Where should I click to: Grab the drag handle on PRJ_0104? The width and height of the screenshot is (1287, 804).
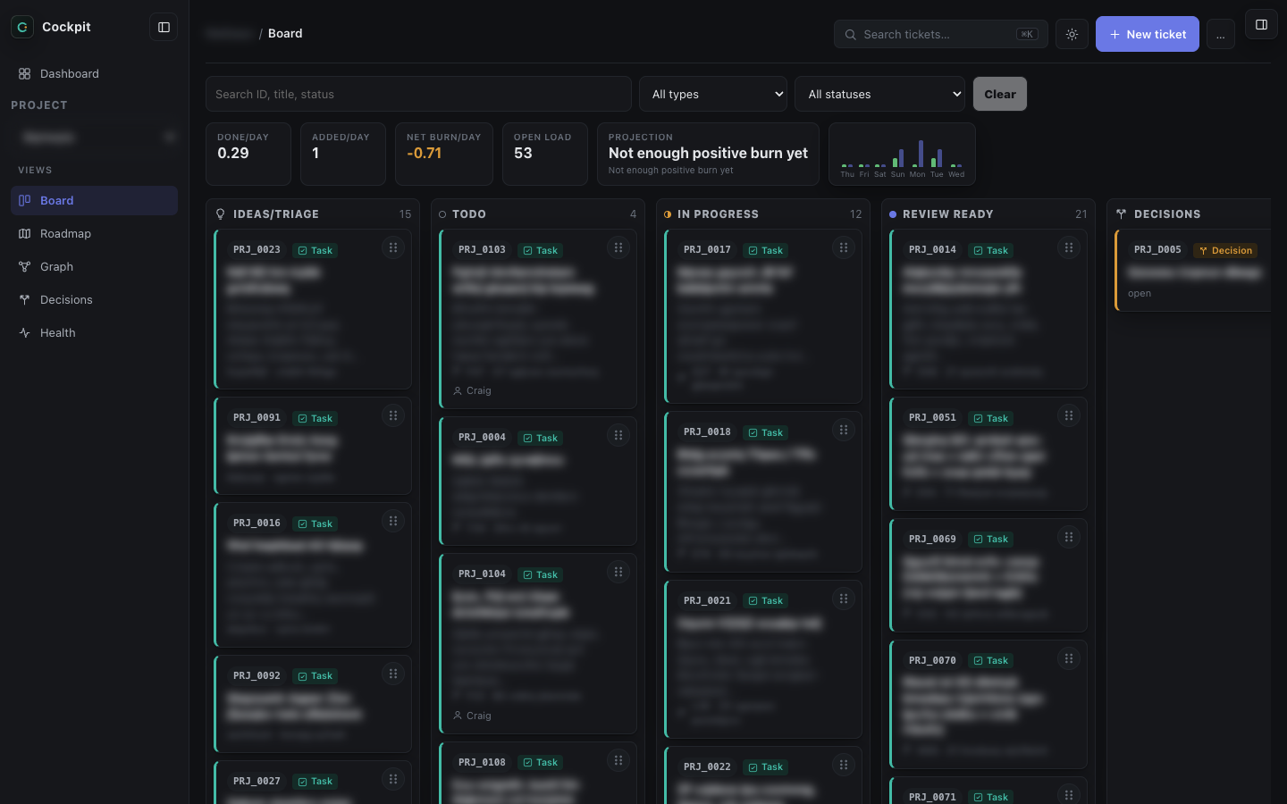point(618,572)
